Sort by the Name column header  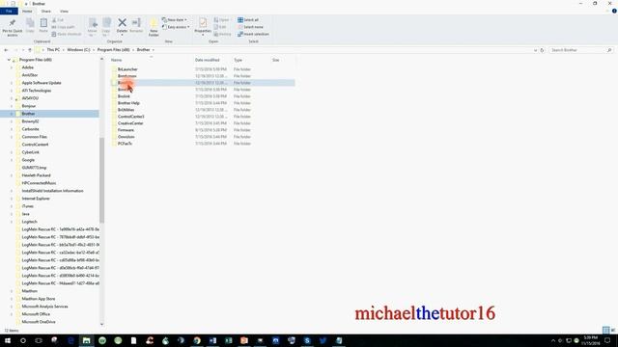(x=116, y=60)
